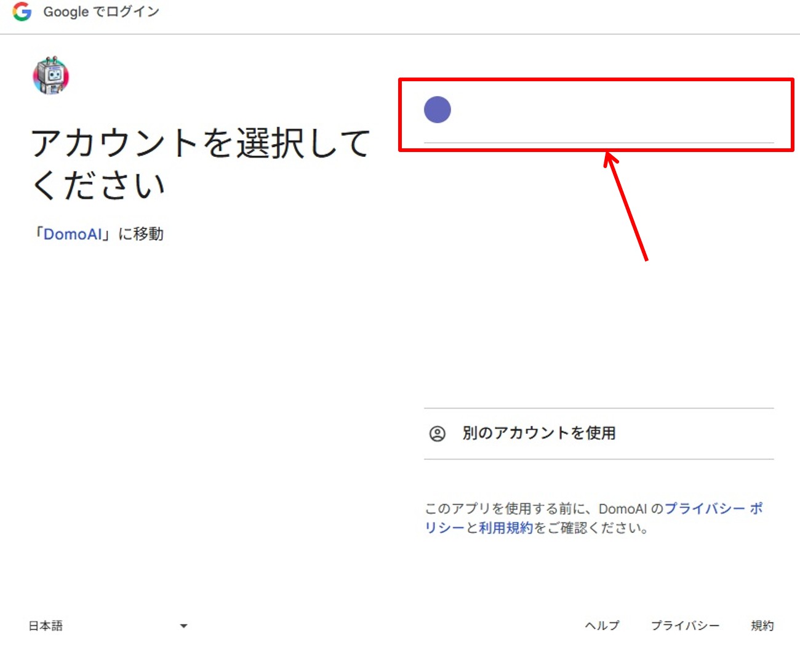Click the Google でログイン header text
The height and width of the screenshot is (653, 800).
(101, 12)
